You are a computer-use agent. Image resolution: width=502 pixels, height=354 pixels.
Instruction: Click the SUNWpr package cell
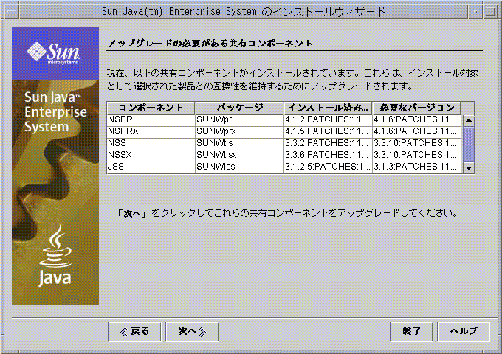coord(239,120)
